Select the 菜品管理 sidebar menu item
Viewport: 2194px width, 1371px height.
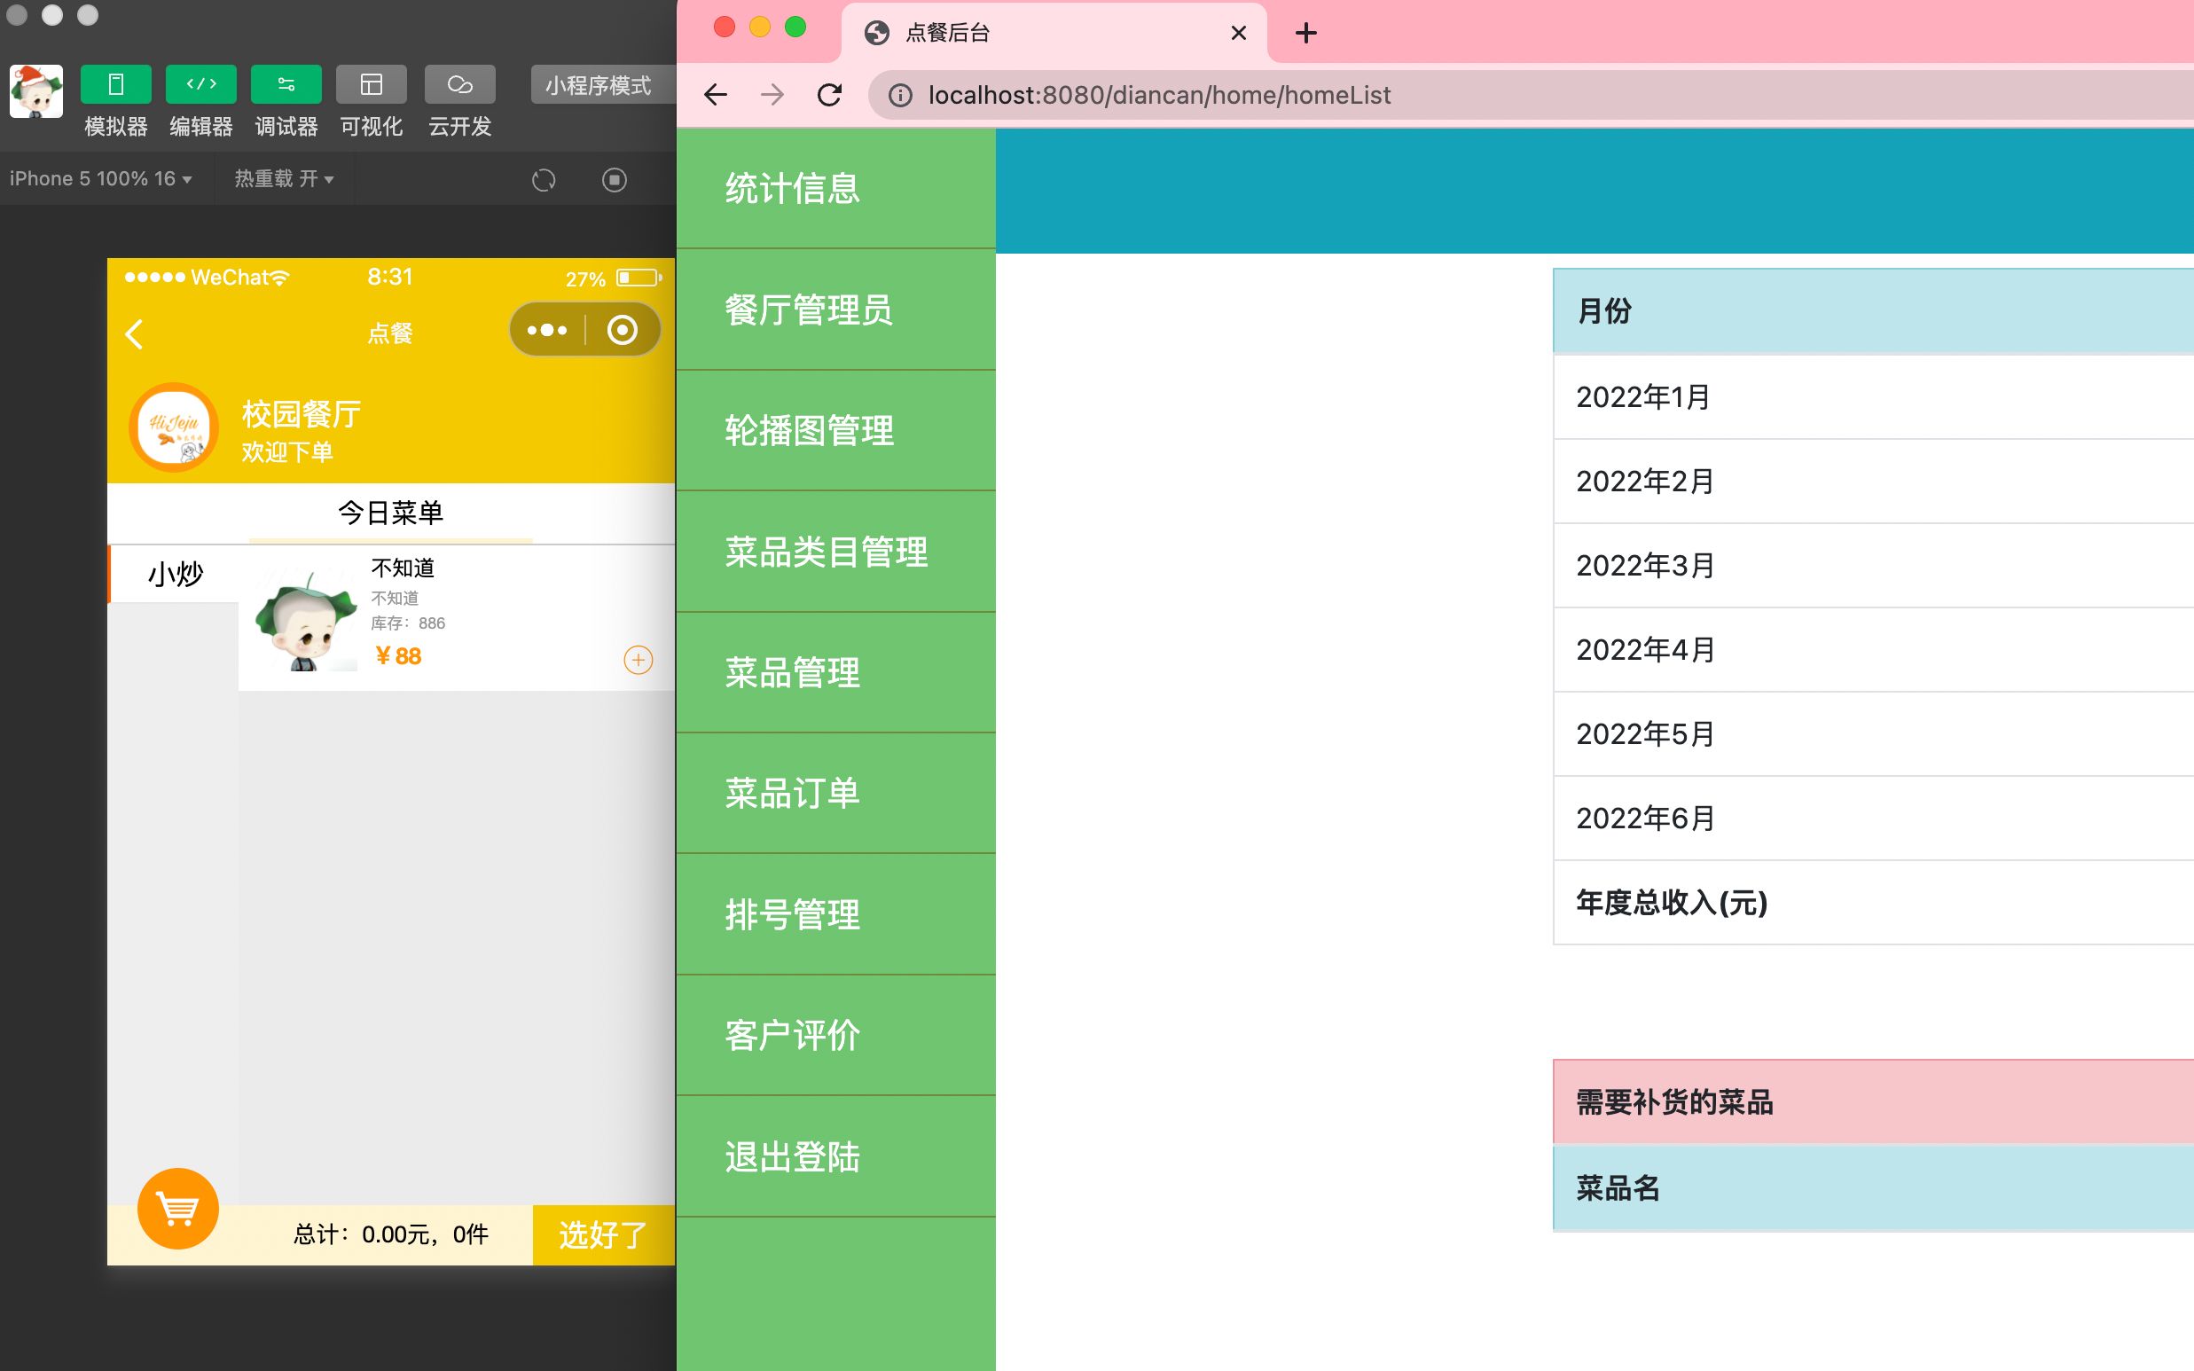click(794, 673)
